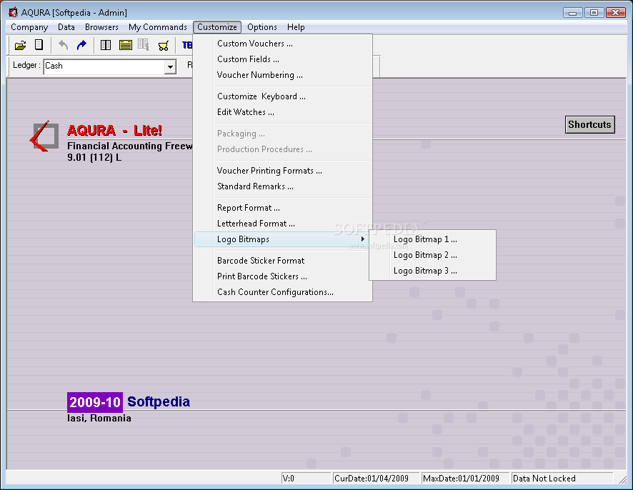Choose Letterhead Format menu entry
The image size is (633, 490).
point(283,223)
